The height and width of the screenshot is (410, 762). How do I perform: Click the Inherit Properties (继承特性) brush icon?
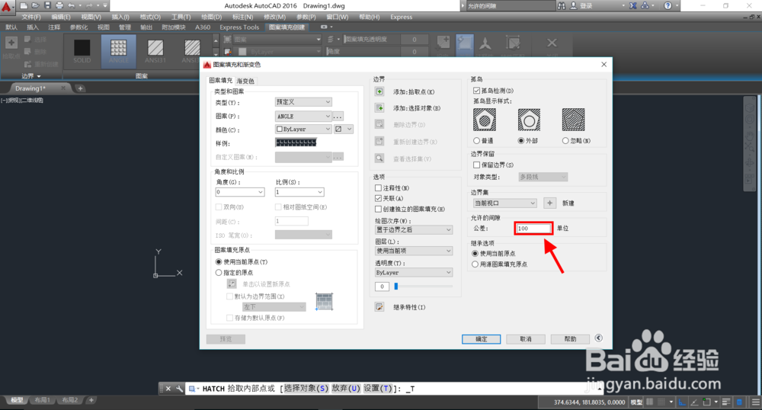click(x=379, y=307)
